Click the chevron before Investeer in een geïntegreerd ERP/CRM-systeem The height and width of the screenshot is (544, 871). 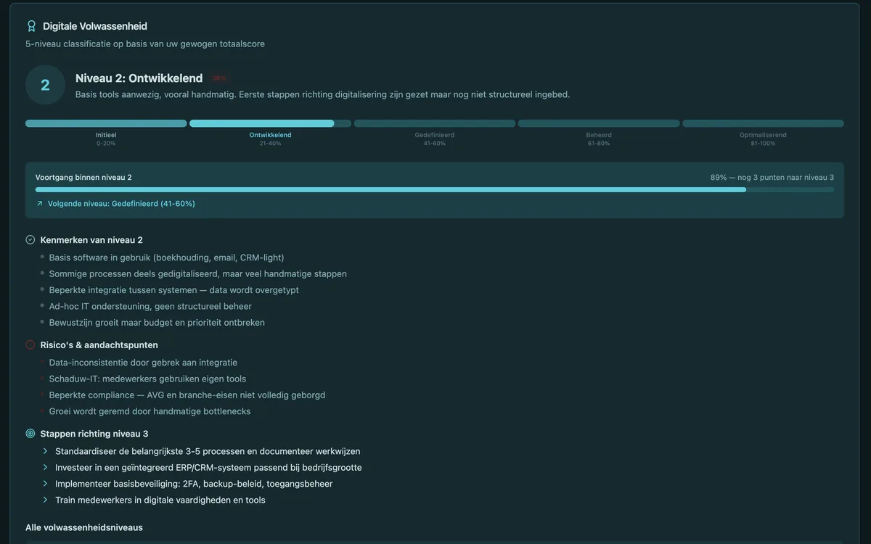tap(45, 468)
